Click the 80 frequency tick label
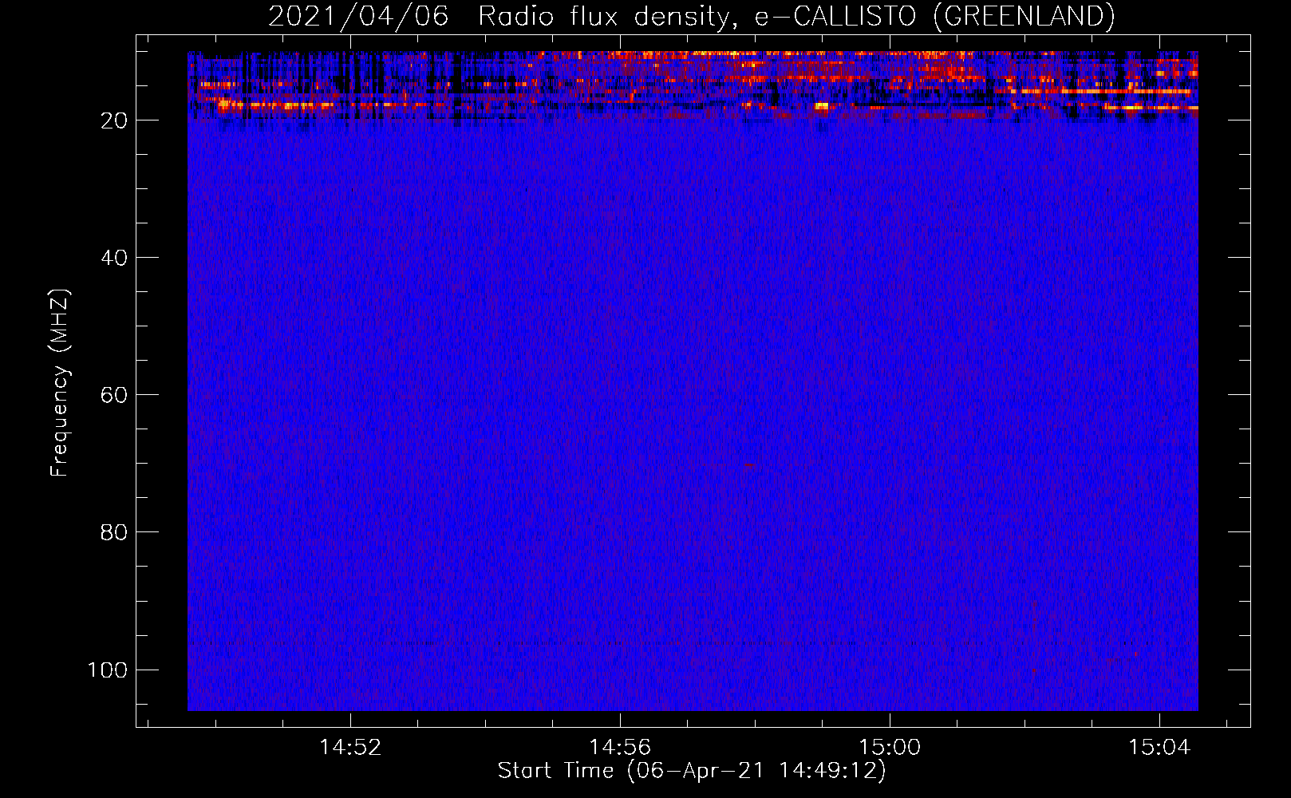This screenshot has height=798, width=1291. tap(114, 532)
